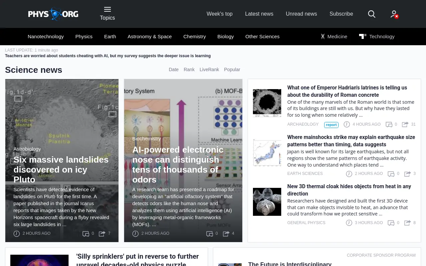This screenshot has width=426, height=266.
Task: Click share icon on Pluto landslides article
Action: 102,233
